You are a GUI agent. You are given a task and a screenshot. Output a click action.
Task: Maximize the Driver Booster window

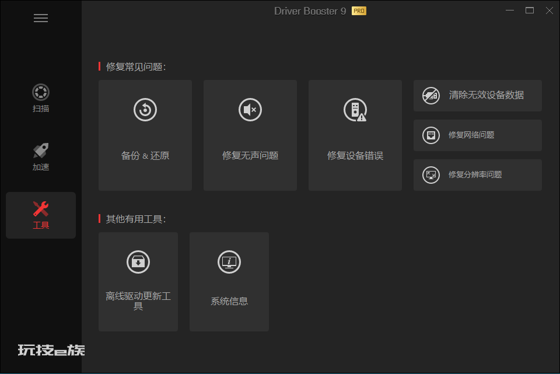[530, 11]
